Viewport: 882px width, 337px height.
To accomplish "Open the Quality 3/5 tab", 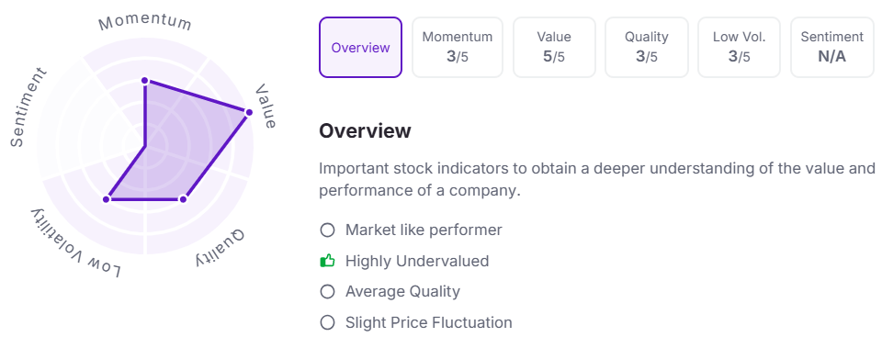I will [x=646, y=47].
